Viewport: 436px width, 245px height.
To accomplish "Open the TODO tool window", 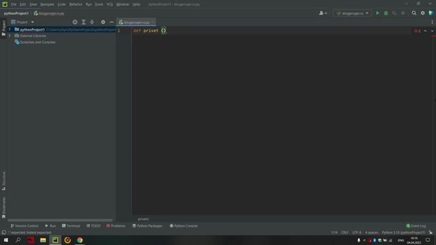I will pos(93,226).
